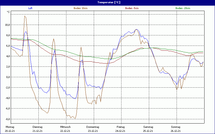Select the 20.12.21 date label

[x=10, y=131]
